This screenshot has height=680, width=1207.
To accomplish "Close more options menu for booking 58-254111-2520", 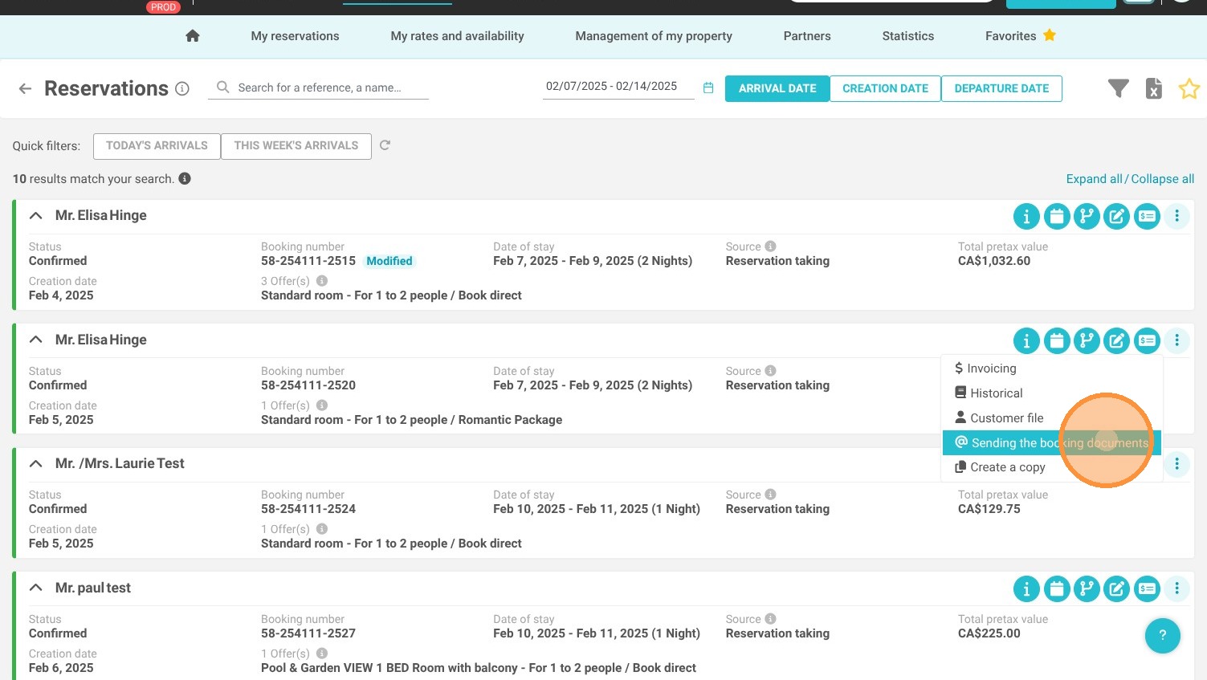I will [x=1177, y=340].
